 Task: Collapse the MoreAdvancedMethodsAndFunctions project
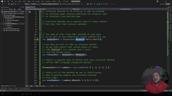(2, 17)
